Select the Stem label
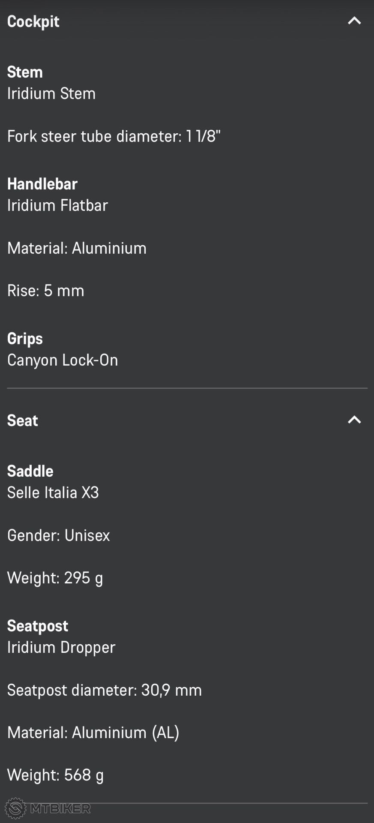374x823 pixels. click(x=25, y=72)
